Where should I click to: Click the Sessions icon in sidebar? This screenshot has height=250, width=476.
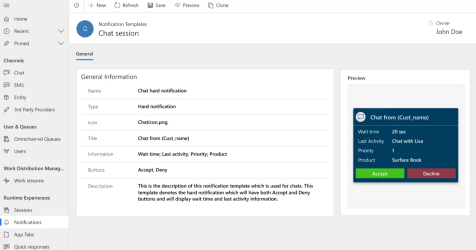tap(7, 210)
